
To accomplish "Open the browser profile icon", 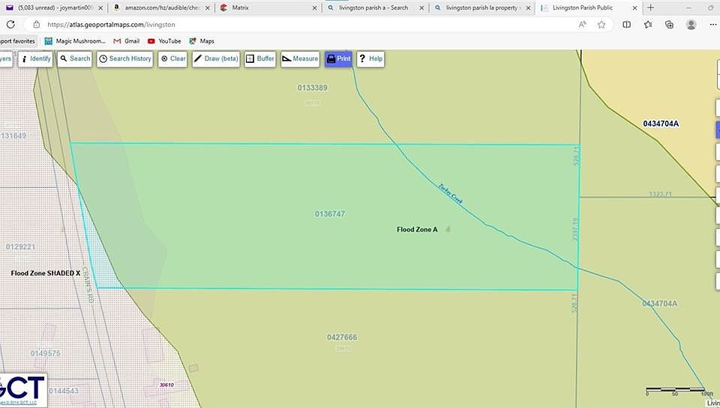I will (x=691, y=24).
